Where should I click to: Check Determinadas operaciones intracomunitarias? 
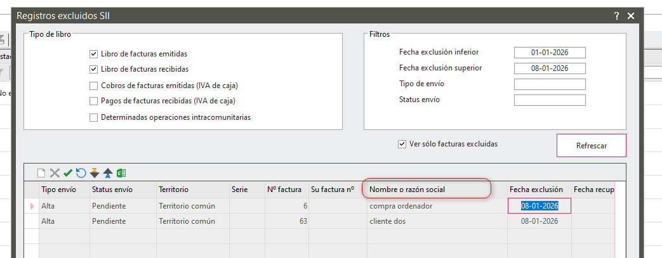click(94, 117)
